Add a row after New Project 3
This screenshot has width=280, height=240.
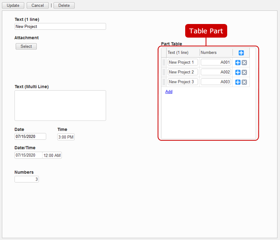tap(238, 82)
